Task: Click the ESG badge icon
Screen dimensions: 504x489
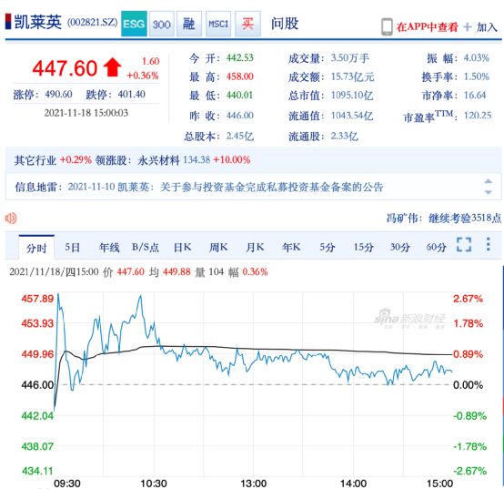Action: pyautogui.click(x=134, y=24)
